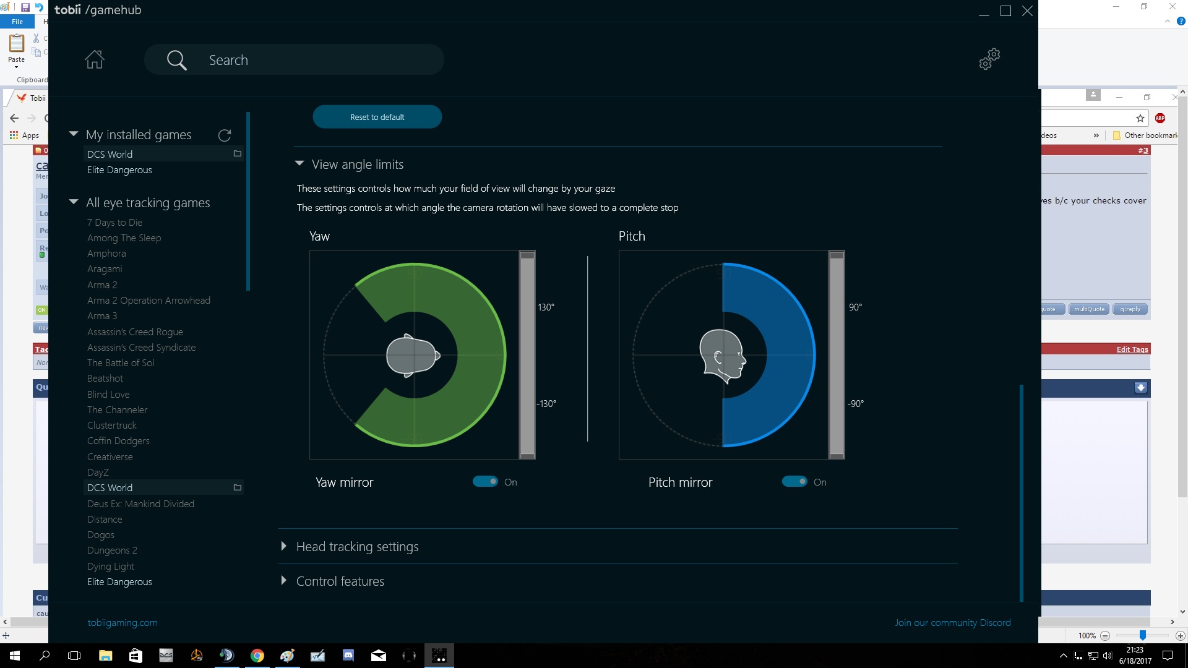This screenshot has height=668, width=1188.
Task: Click the Yaw angle vertical range slider
Action: click(527, 354)
